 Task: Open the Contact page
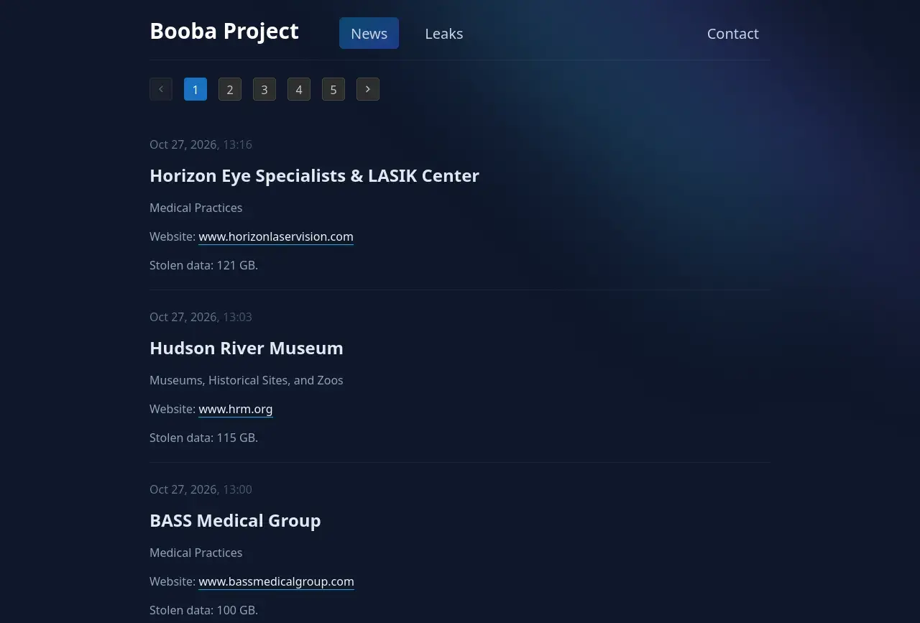(733, 33)
